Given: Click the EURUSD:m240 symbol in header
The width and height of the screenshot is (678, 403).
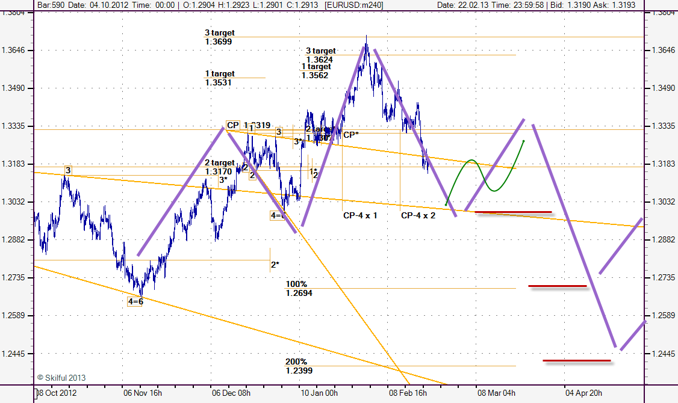Looking at the screenshot, I should coord(354,5).
